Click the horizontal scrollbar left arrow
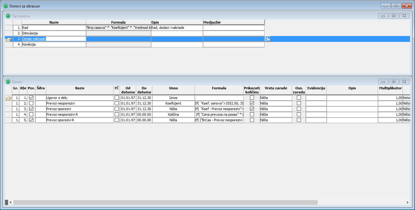The width and height of the screenshot is (415, 210). 11,202
